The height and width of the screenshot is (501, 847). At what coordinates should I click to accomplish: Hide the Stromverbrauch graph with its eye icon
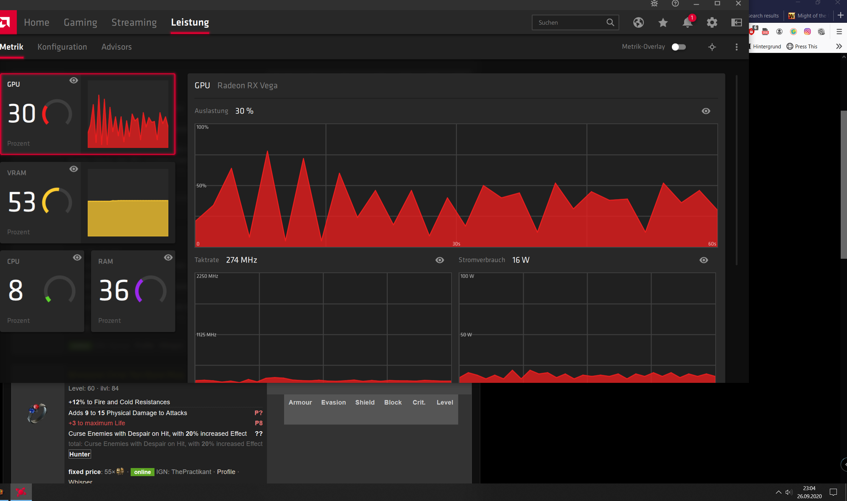[x=703, y=260]
